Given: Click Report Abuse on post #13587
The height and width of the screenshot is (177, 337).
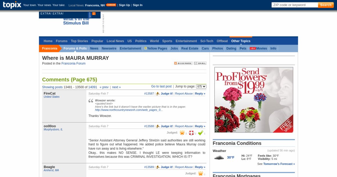Looking at the screenshot, I should click(184, 94).
